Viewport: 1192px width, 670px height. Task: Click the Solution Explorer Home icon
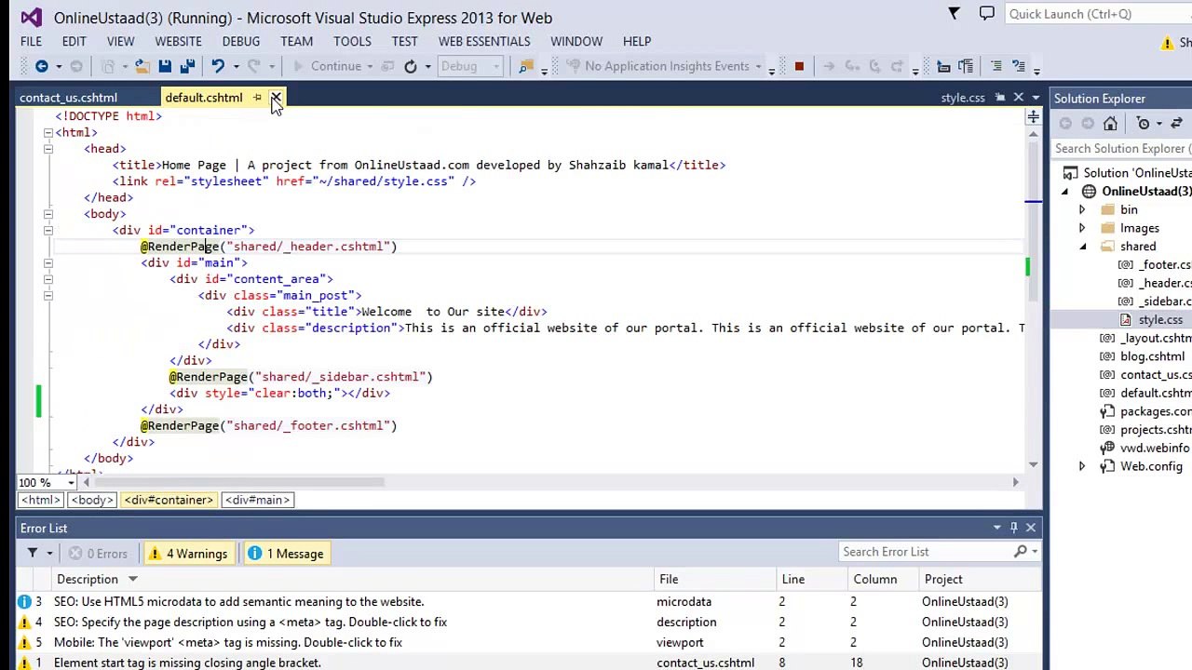(x=1110, y=124)
